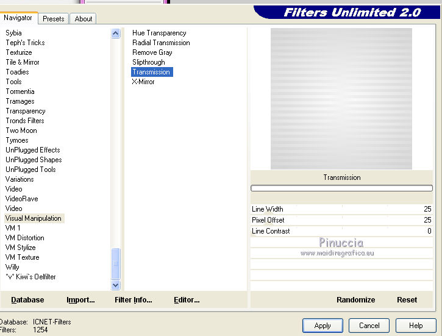Select Willy category
Image resolution: width=442 pixels, height=336 pixels.
[x=12, y=267]
